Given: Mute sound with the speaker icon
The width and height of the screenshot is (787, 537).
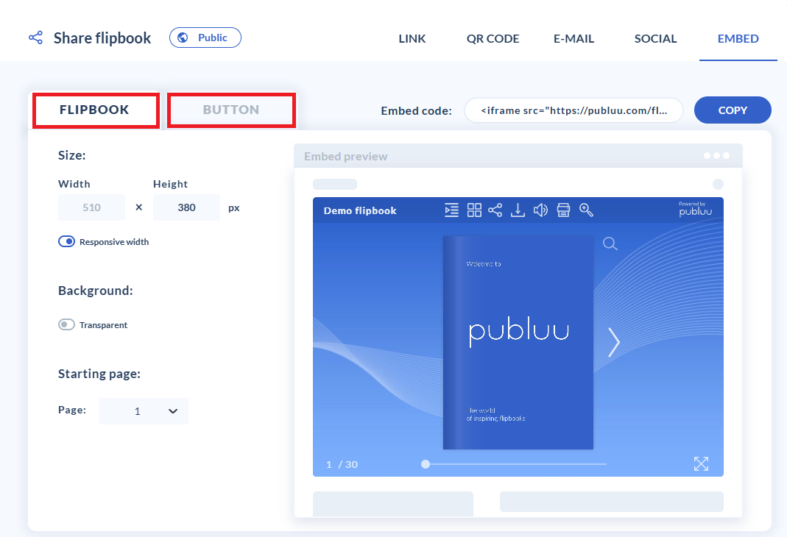Looking at the screenshot, I should coord(540,210).
